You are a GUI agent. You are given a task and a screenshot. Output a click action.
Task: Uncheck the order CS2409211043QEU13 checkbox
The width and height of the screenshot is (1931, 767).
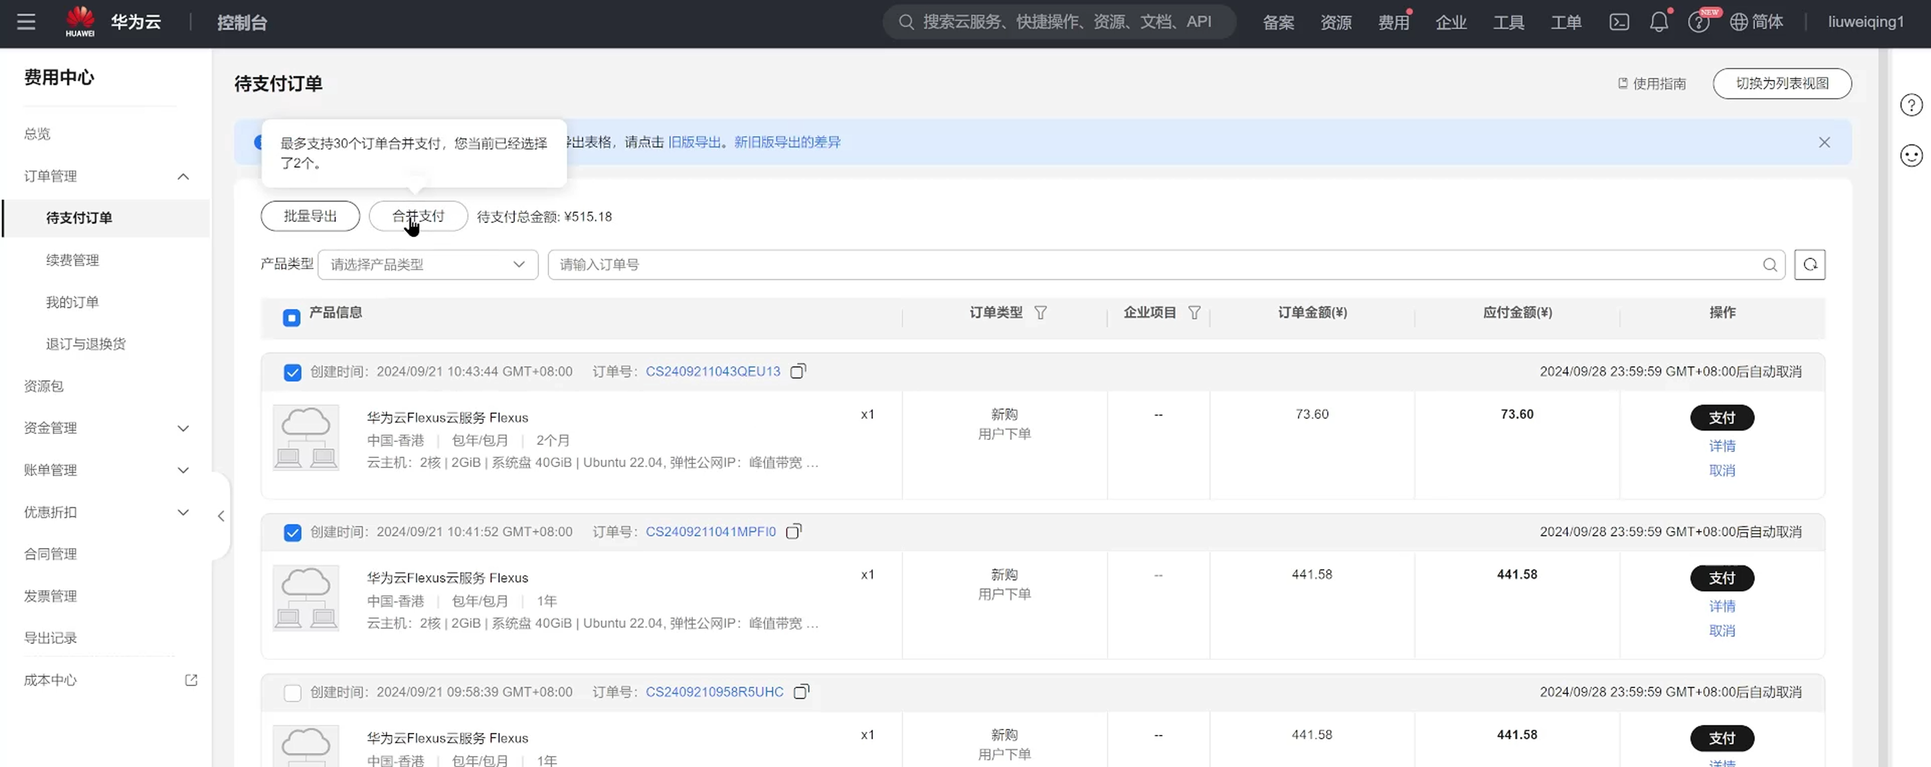tap(292, 372)
